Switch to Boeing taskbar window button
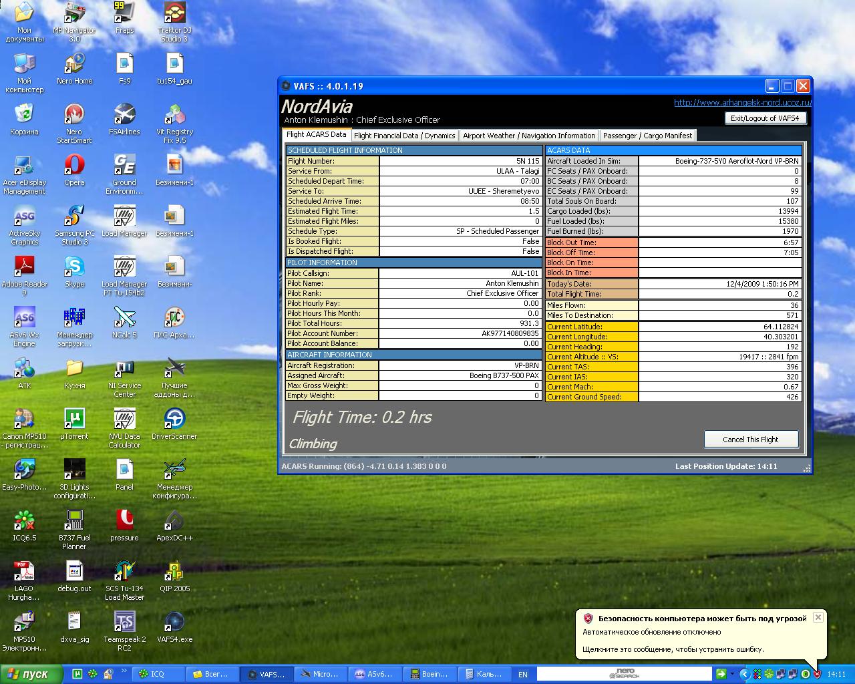 [431, 675]
